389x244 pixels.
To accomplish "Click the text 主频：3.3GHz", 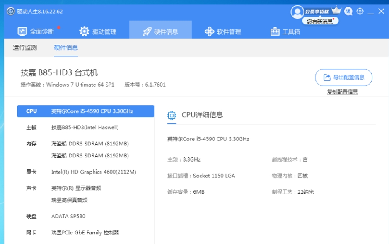I will click(x=184, y=159).
